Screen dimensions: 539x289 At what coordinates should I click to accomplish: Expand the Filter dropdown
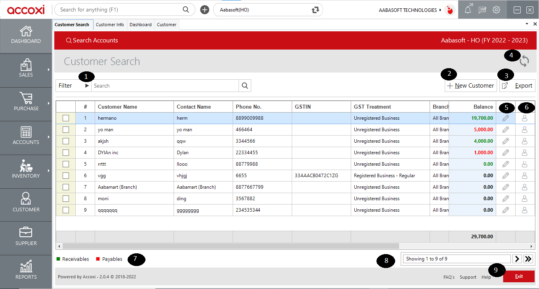point(74,86)
